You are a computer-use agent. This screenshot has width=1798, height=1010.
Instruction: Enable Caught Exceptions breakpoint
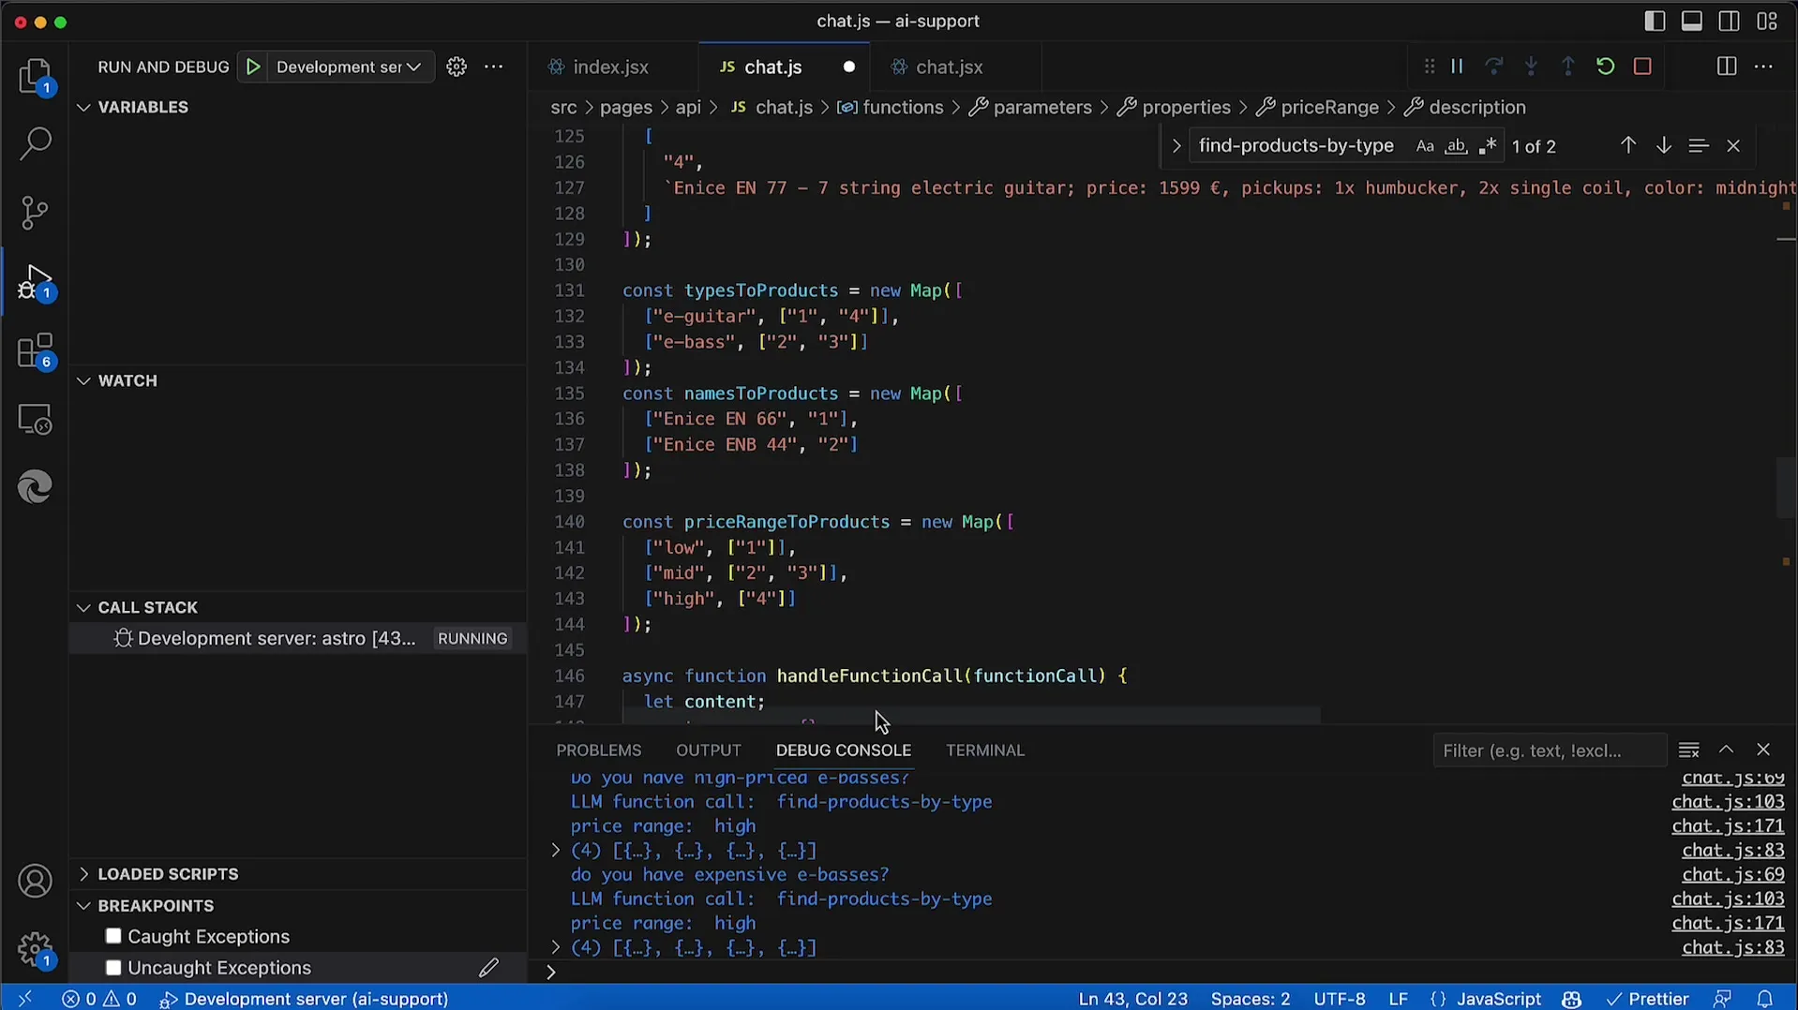(x=113, y=936)
